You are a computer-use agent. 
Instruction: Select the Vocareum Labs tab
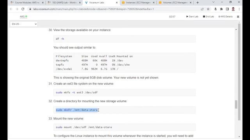coord(101,3)
